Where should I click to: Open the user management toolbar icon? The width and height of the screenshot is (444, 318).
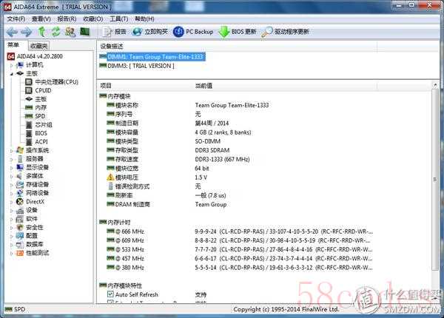70,32
